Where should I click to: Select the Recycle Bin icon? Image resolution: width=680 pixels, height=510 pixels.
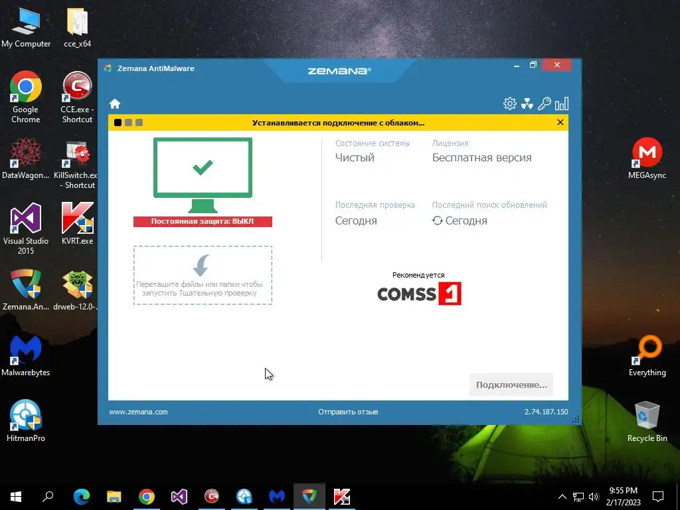(x=647, y=422)
